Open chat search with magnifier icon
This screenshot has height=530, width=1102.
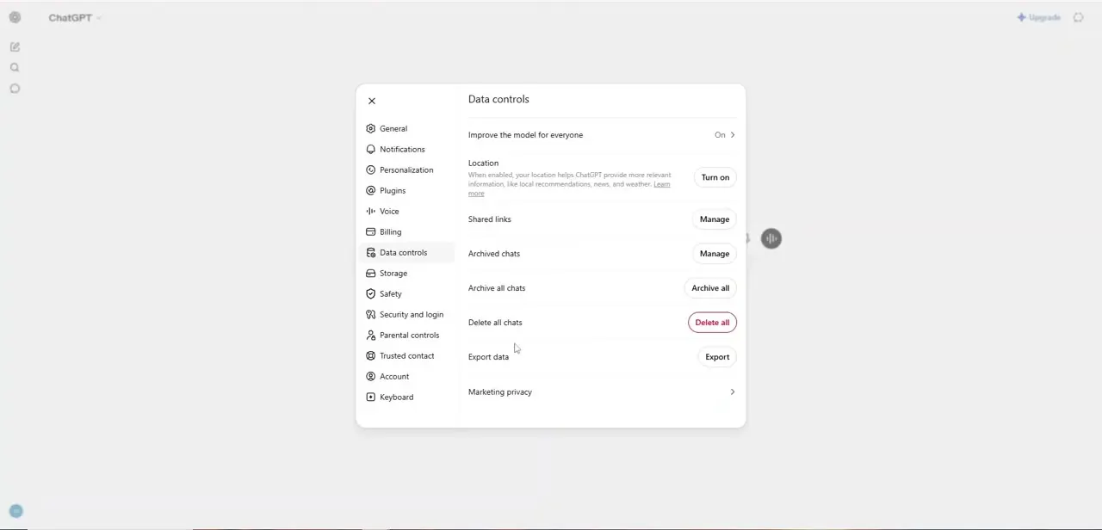click(x=15, y=68)
